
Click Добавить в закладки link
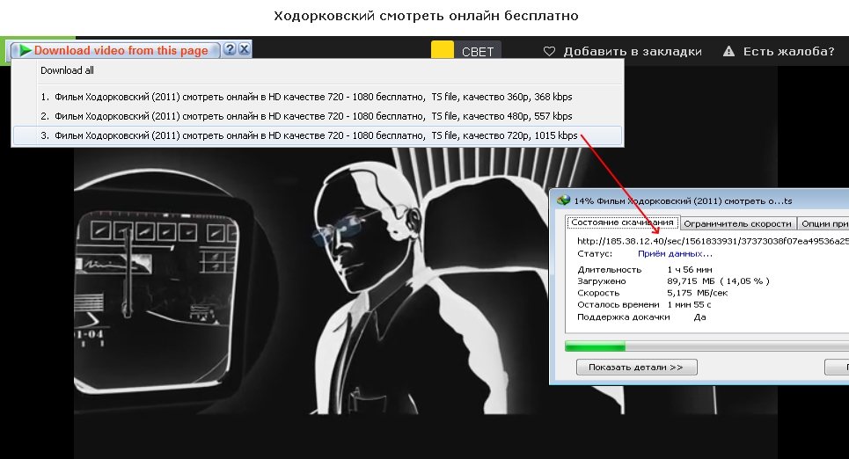[633, 51]
